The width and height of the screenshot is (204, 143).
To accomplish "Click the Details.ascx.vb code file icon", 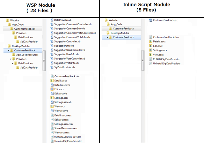I will pos(52,85).
